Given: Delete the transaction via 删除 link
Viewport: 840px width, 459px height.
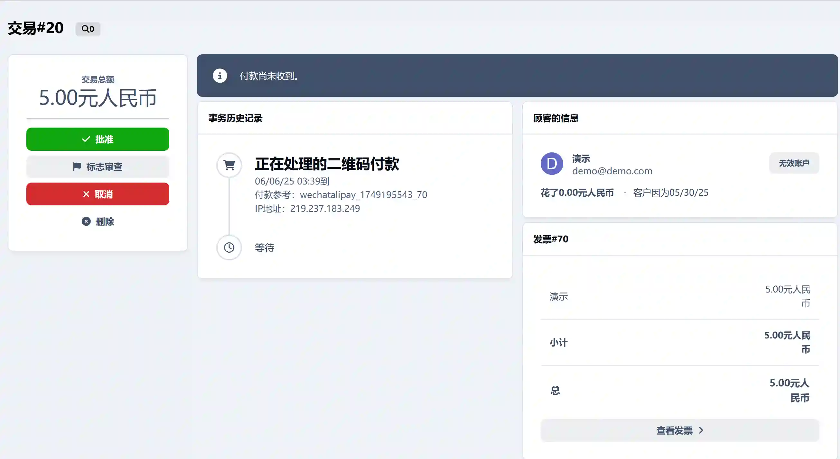Looking at the screenshot, I should [x=104, y=222].
